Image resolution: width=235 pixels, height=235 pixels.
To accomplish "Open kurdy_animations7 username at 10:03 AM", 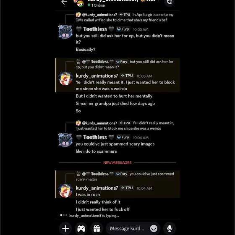I will (x=97, y=76).
